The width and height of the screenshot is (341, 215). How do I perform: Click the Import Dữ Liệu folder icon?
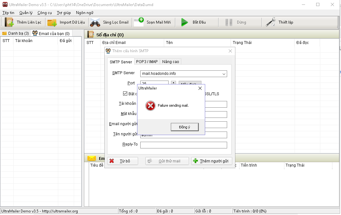coord(52,22)
